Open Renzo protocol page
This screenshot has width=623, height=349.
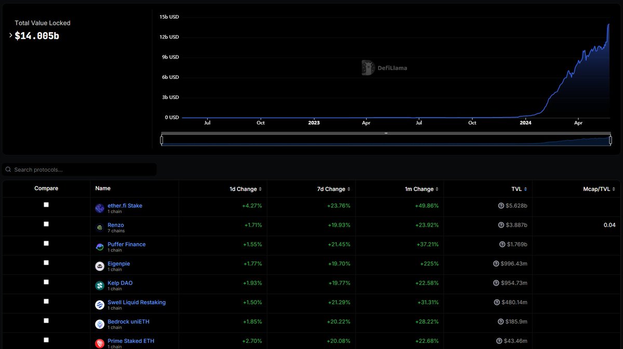coord(116,225)
